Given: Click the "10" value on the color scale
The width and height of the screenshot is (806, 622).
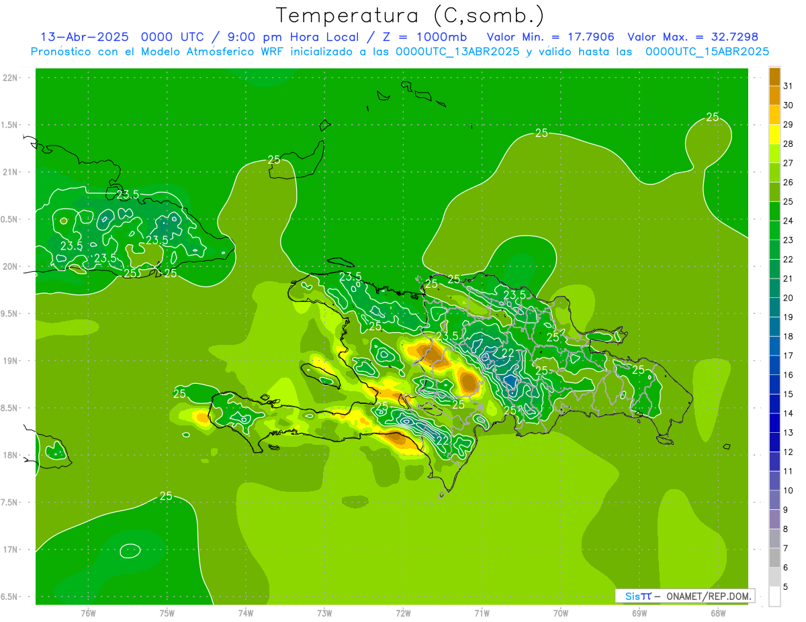Looking at the screenshot, I should 788,490.
